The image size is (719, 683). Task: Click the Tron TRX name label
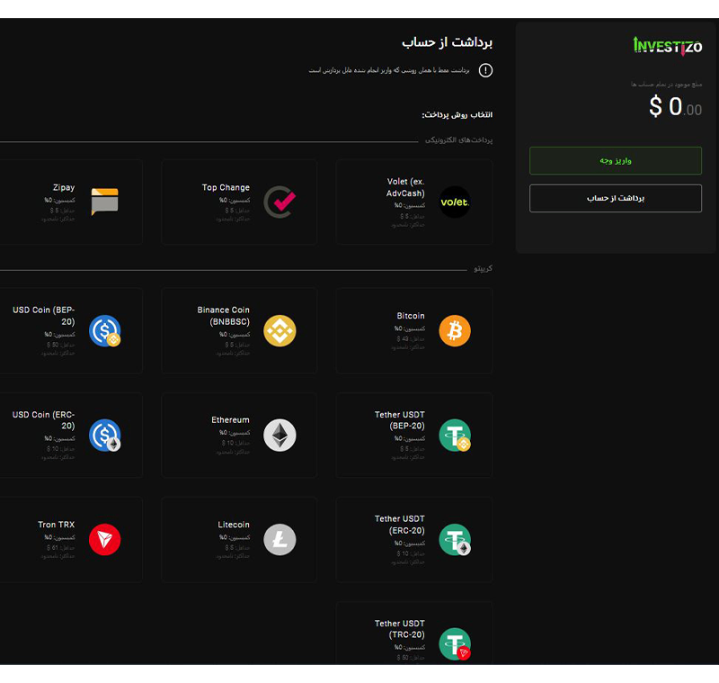click(56, 525)
